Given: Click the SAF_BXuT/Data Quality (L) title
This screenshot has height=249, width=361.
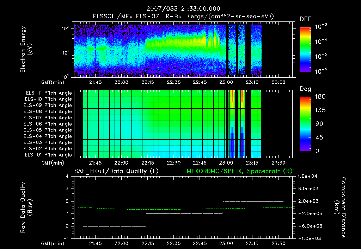Looking at the screenshot, I should pos(116,171).
